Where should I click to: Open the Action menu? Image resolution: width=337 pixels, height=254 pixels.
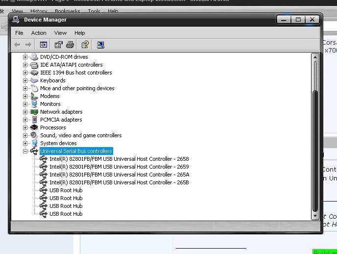click(39, 33)
